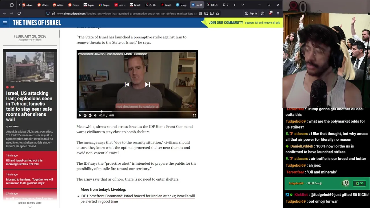The width and height of the screenshot is (370, 208).
Task: Switch to the Telegram tab
Action: click(x=181, y=5)
